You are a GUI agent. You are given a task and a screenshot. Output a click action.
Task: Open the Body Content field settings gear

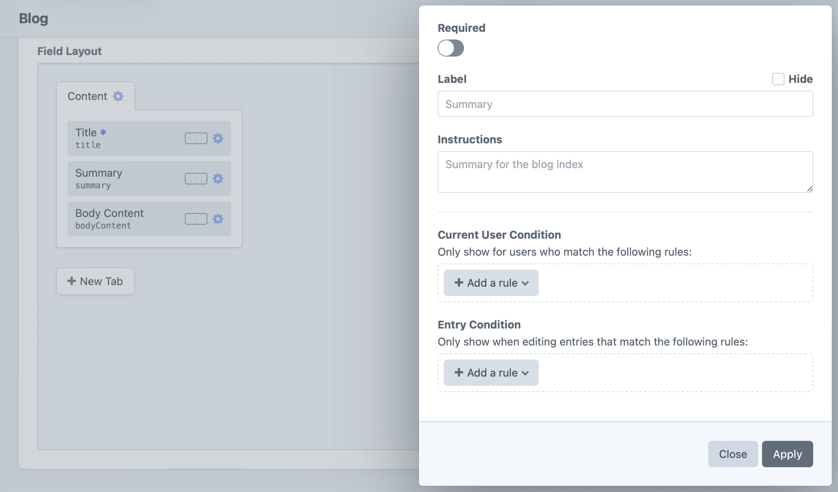click(x=218, y=219)
